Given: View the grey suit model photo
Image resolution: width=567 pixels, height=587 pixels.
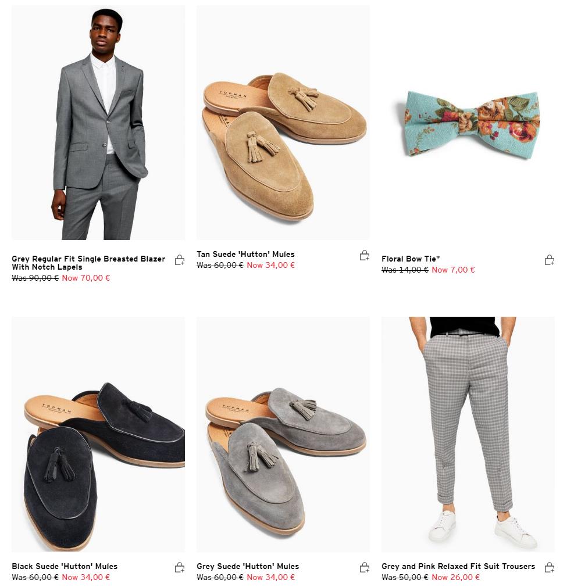Looking at the screenshot, I should pos(98,123).
